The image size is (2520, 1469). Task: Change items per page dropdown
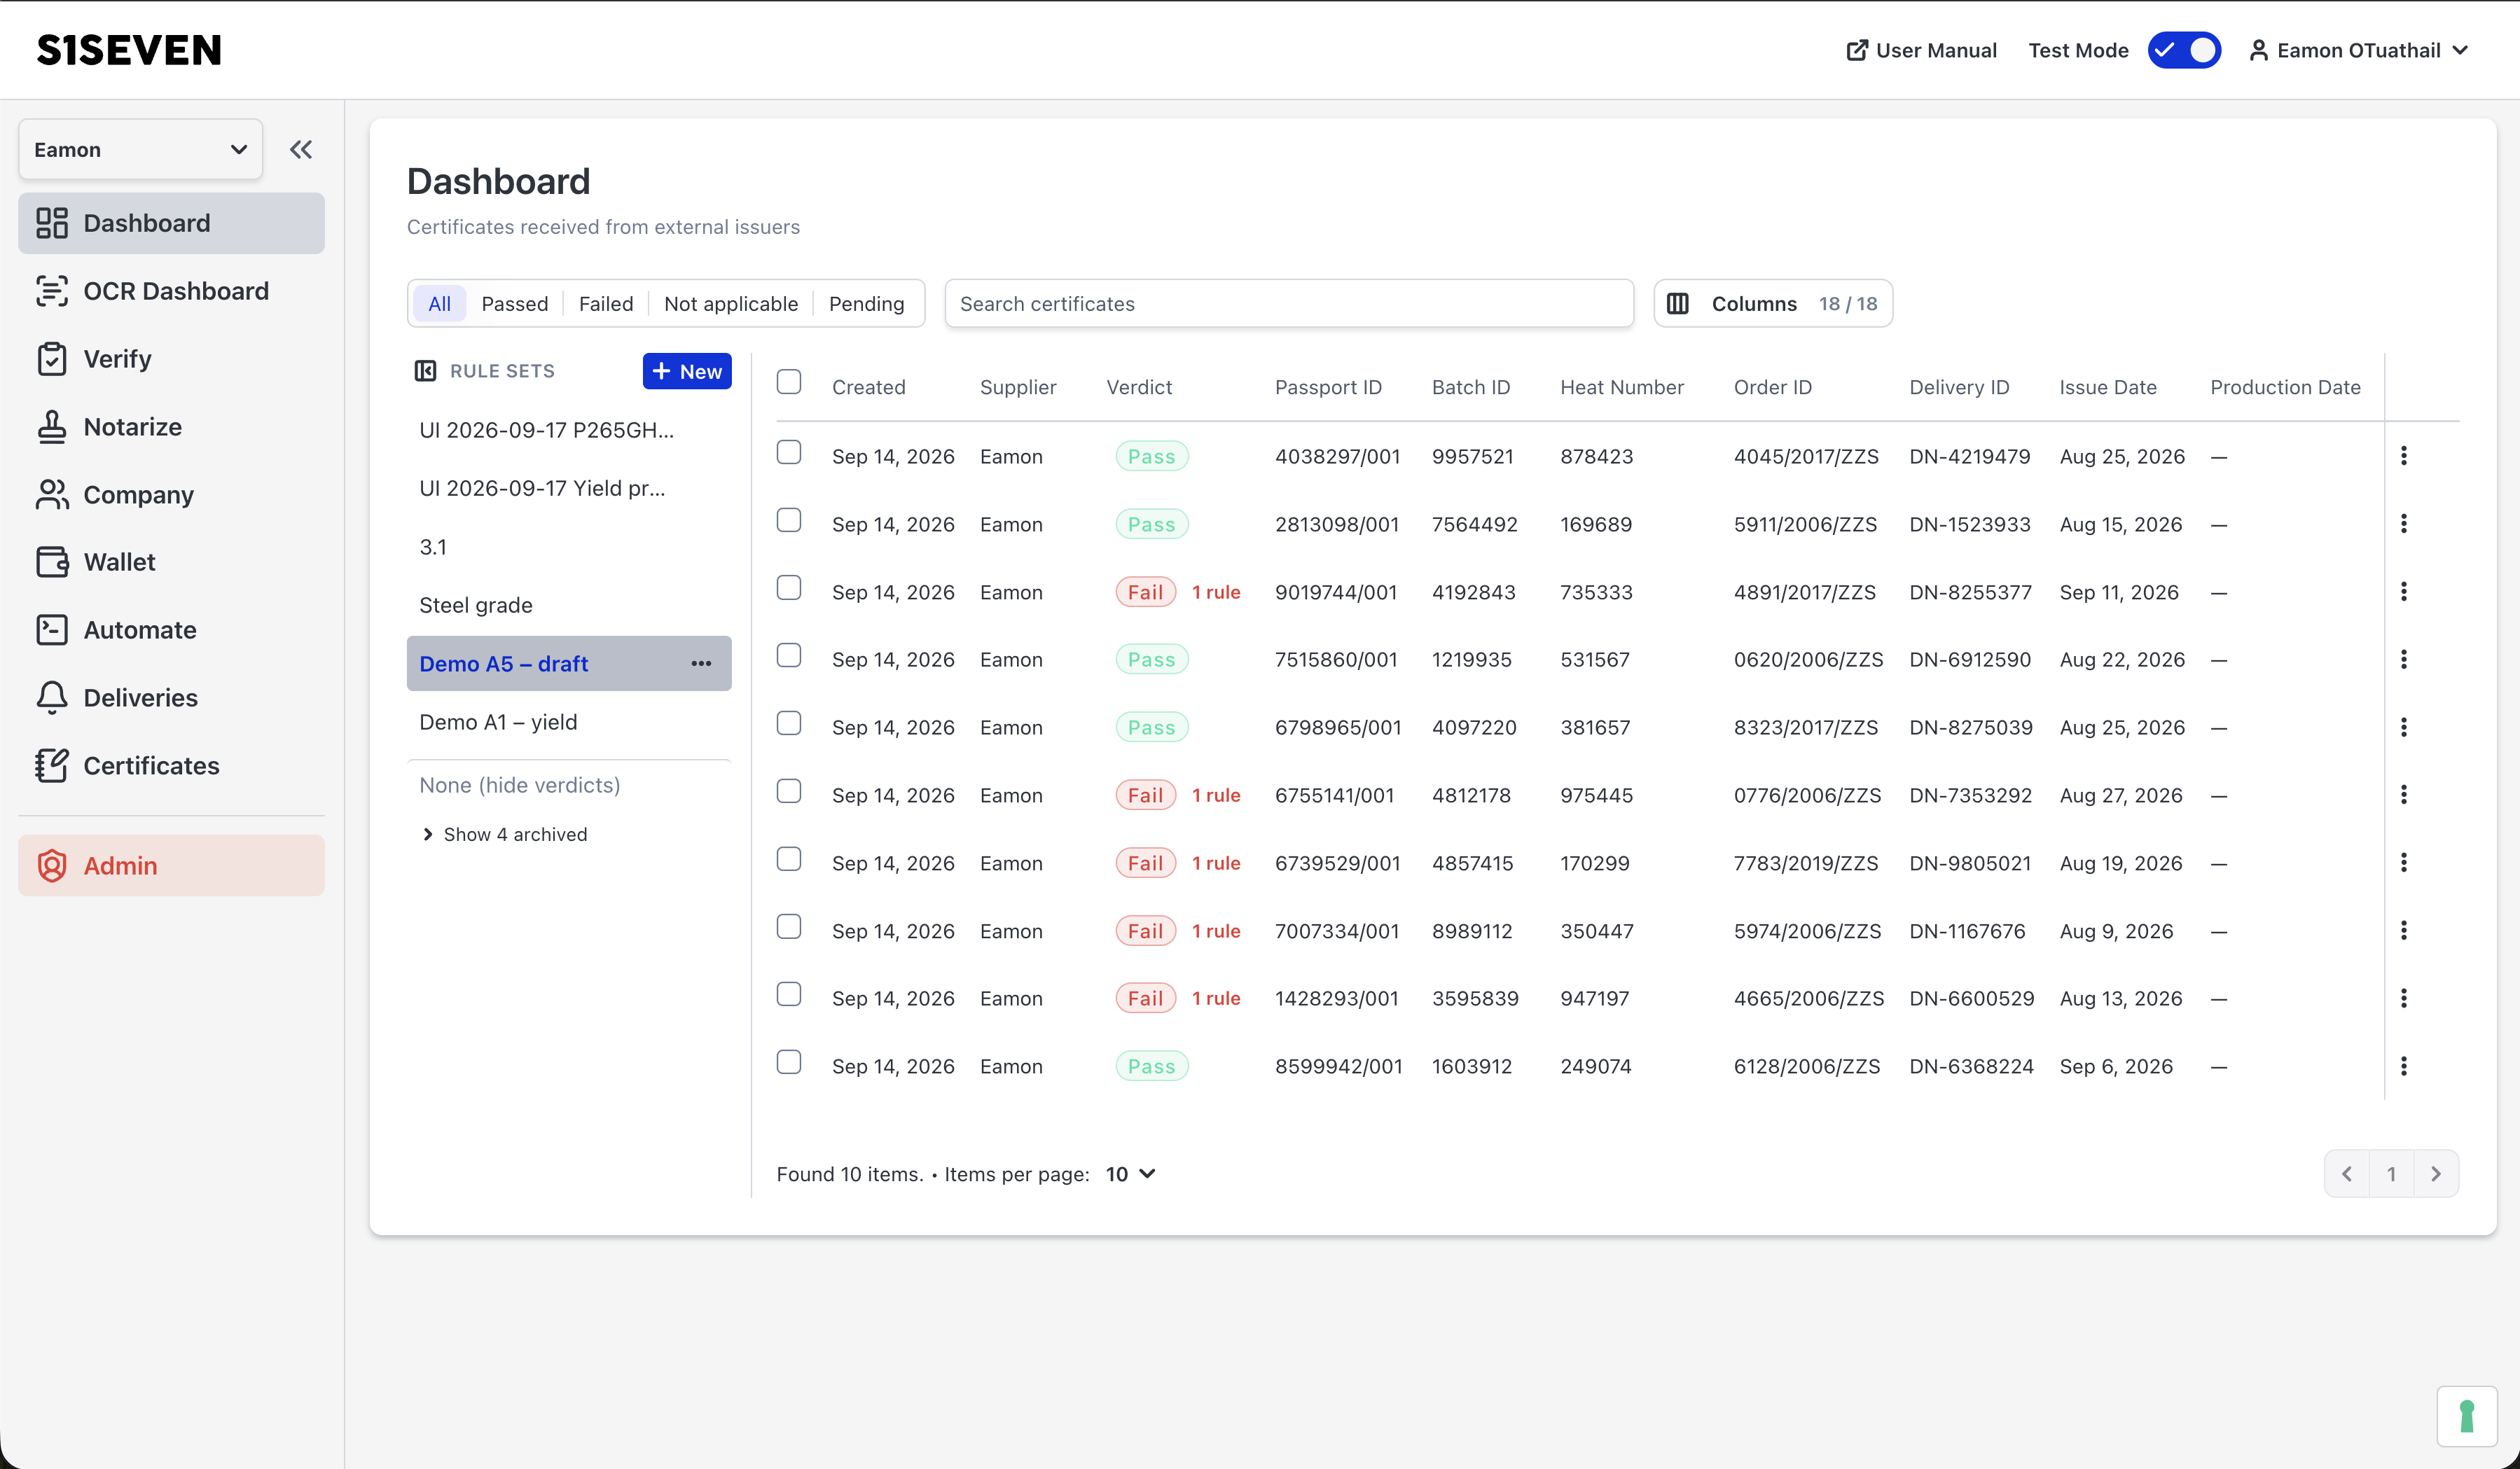point(1131,1174)
